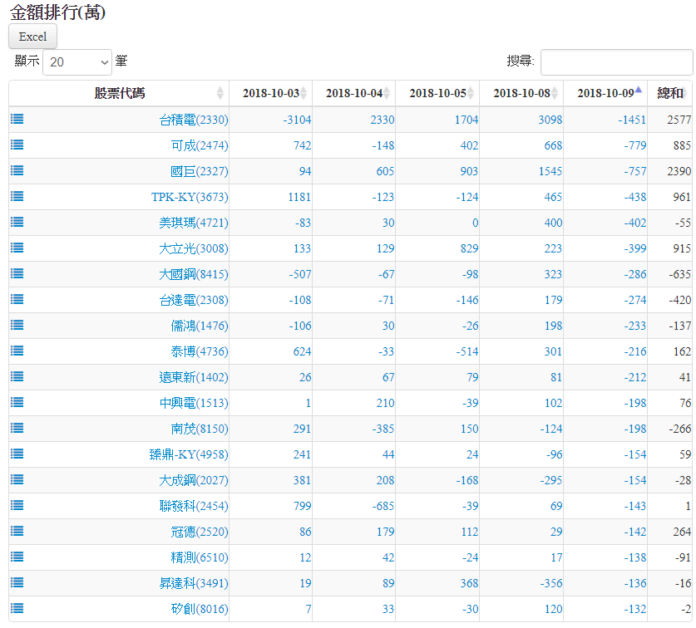Sort by the 總和 column header
The image size is (696, 628).
point(669,93)
